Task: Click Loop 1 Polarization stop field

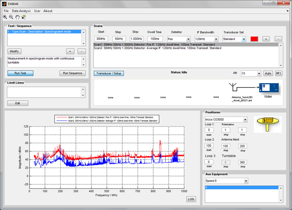Action: pyautogui.click(x=242, y=130)
